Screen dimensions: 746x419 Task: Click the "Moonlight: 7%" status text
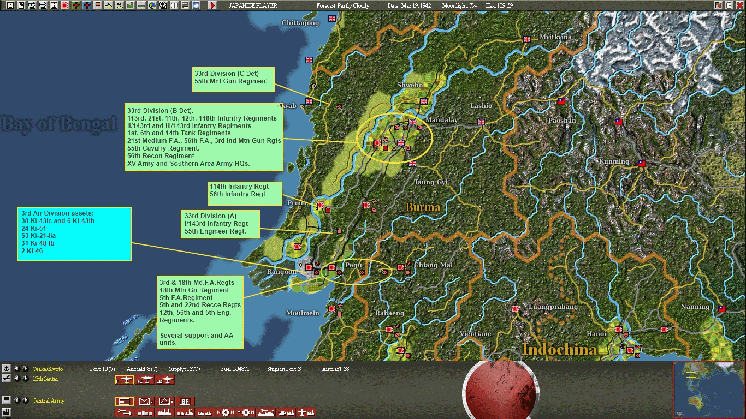pyautogui.click(x=459, y=5)
